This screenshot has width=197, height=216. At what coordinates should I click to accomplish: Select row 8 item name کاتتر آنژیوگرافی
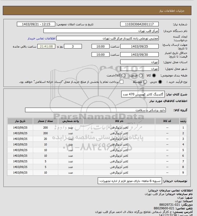pyautogui.click(x=119, y=167)
